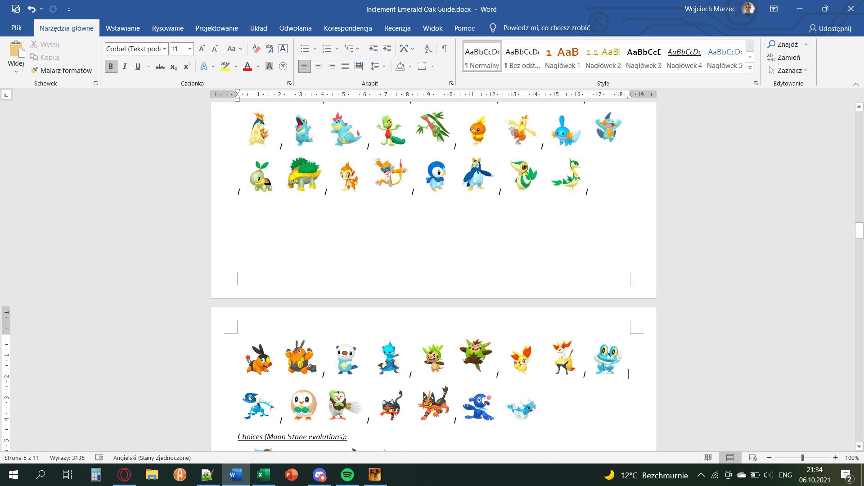Open the font size dropdown
The width and height of the screenshot is (864, 486).
pos(189,49)
